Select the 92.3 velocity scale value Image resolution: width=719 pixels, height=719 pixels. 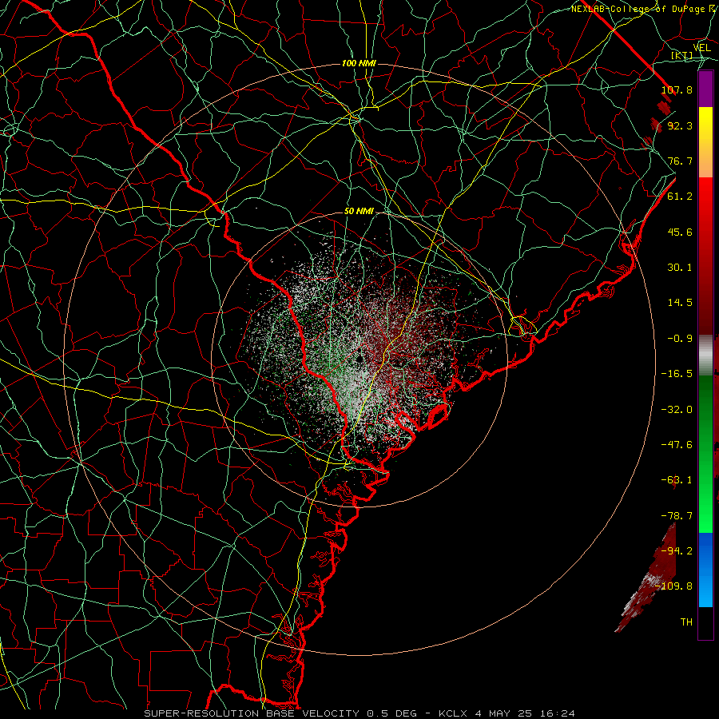680,125
